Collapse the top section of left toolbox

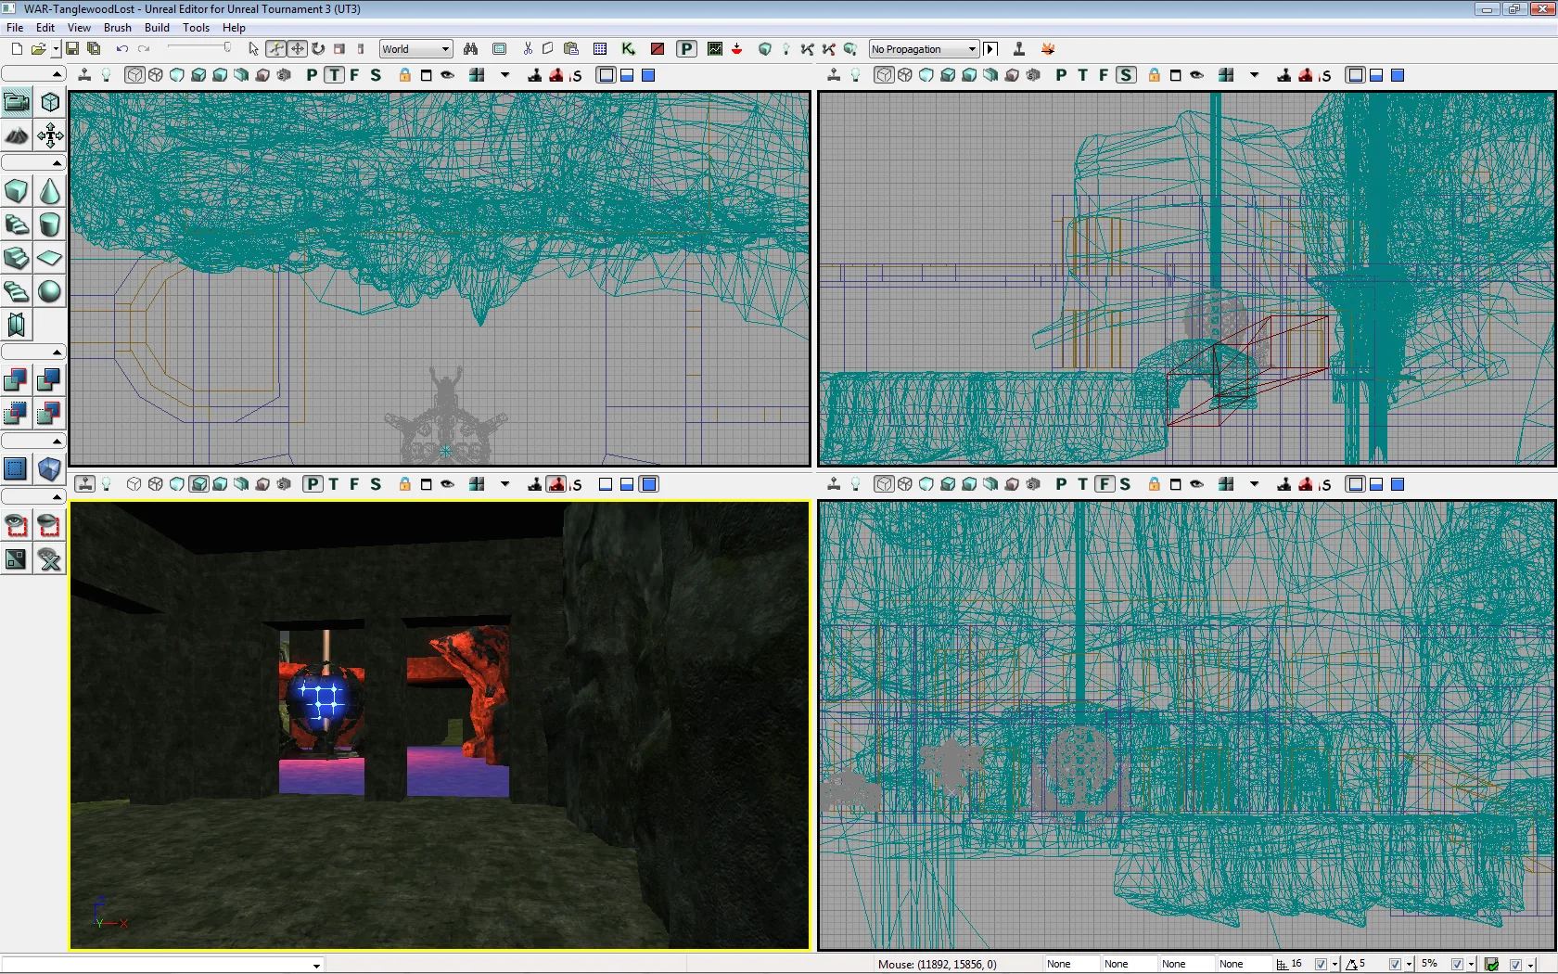tap(33, 74)
